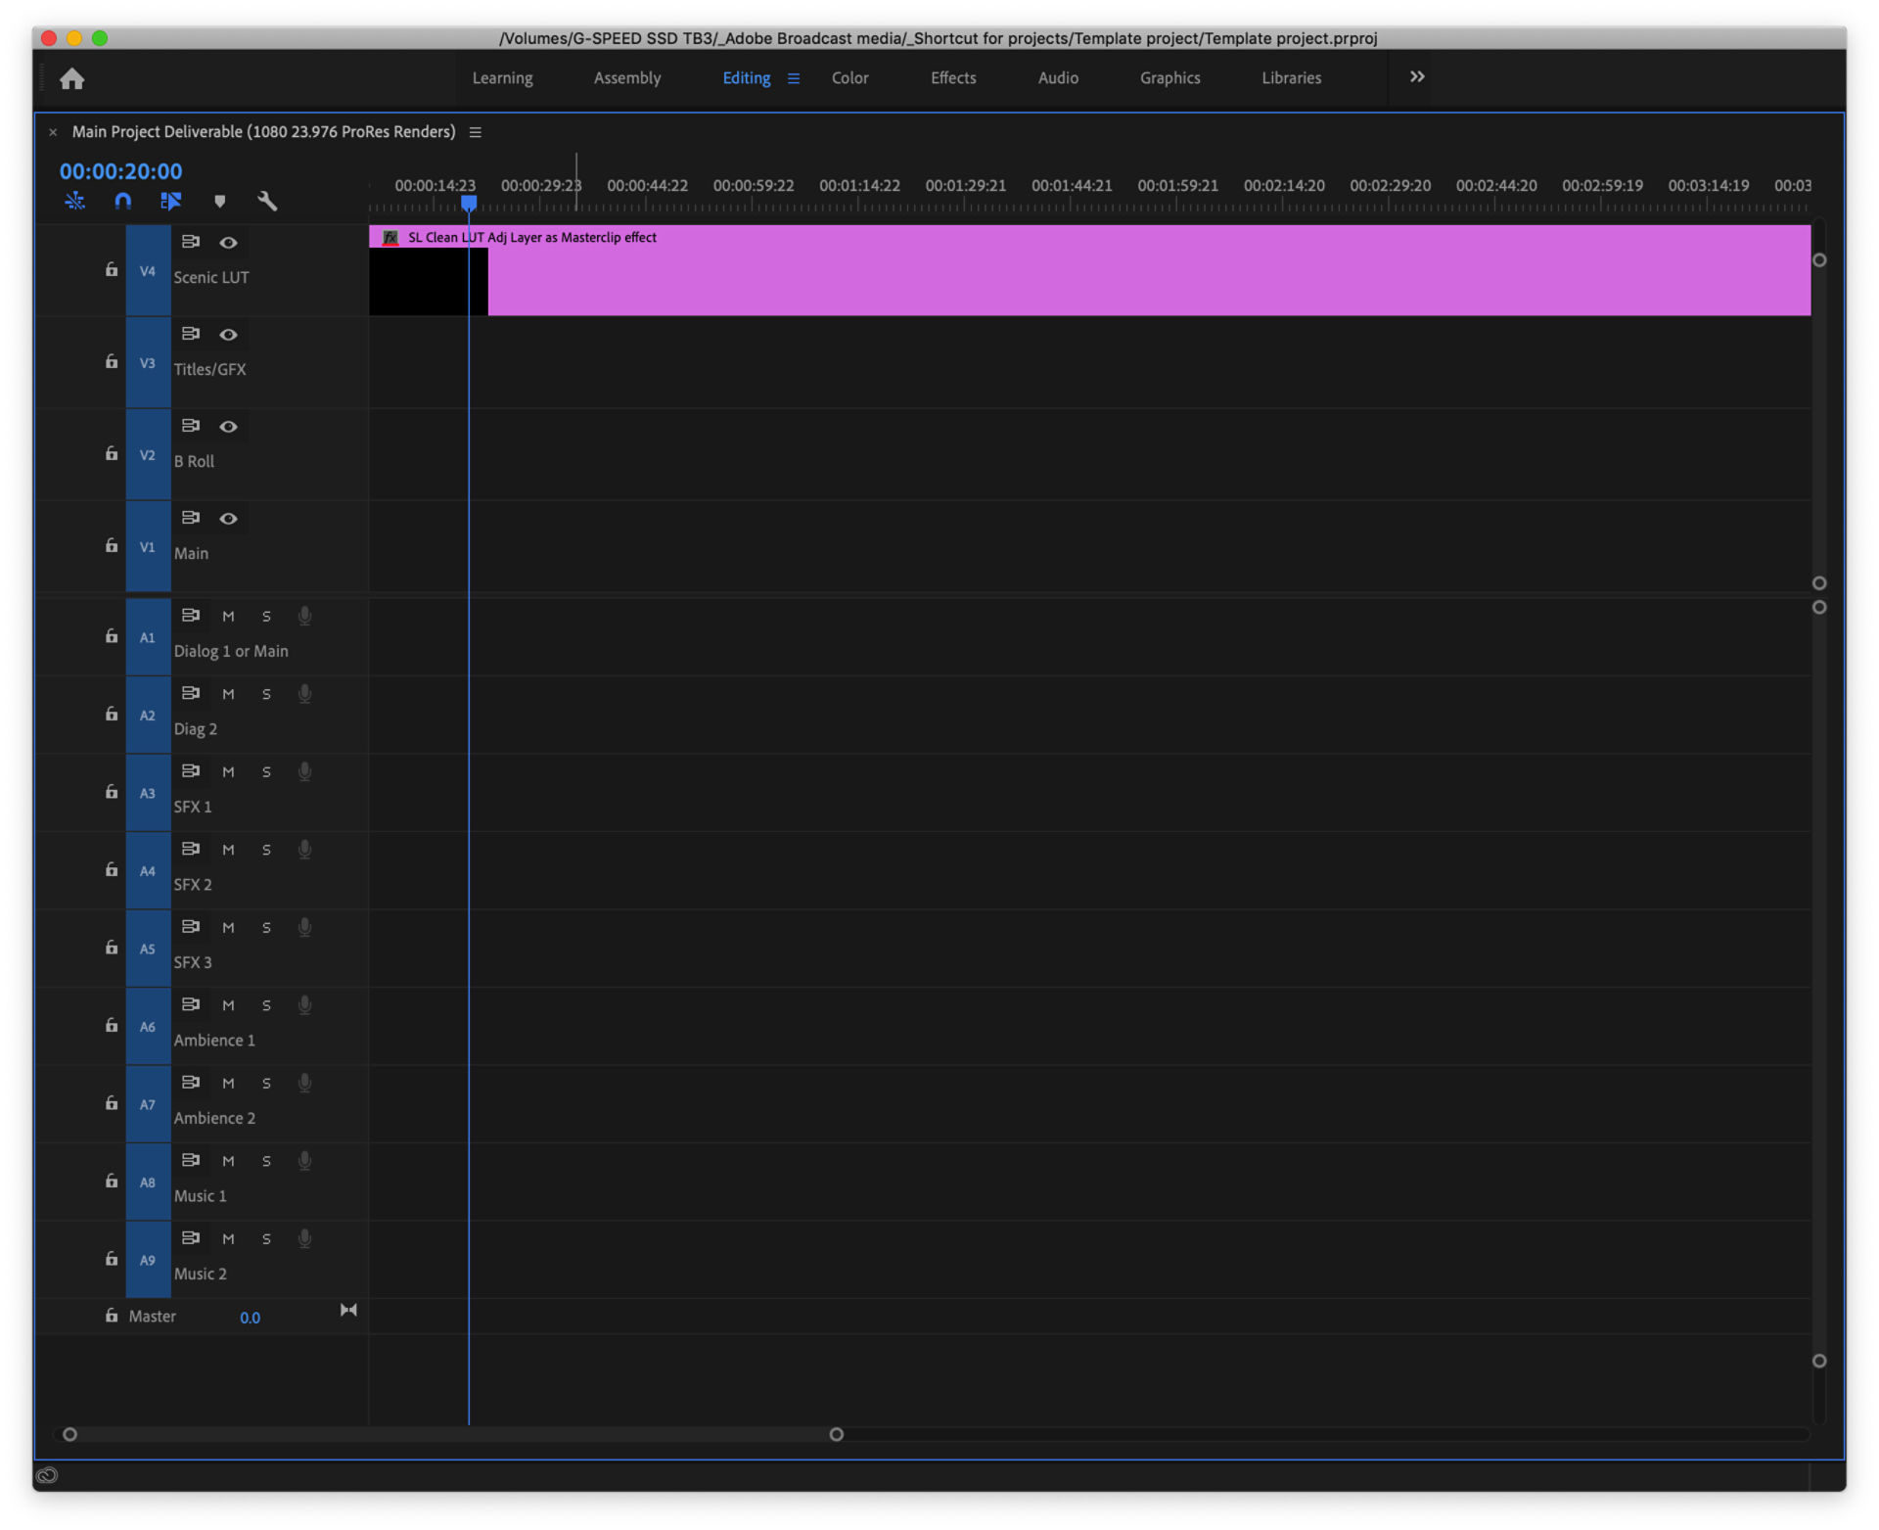Click the Master volume value 0.0
This screenshot has width=1879, height=1530.
point(250,1319)
